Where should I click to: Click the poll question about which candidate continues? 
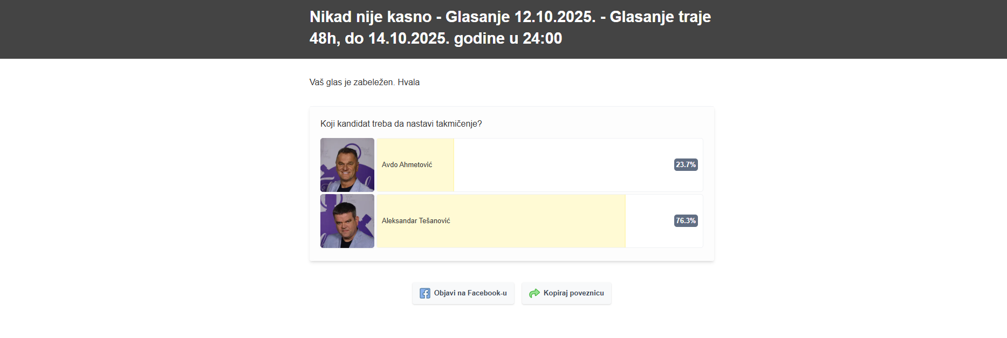pos(401,124)
